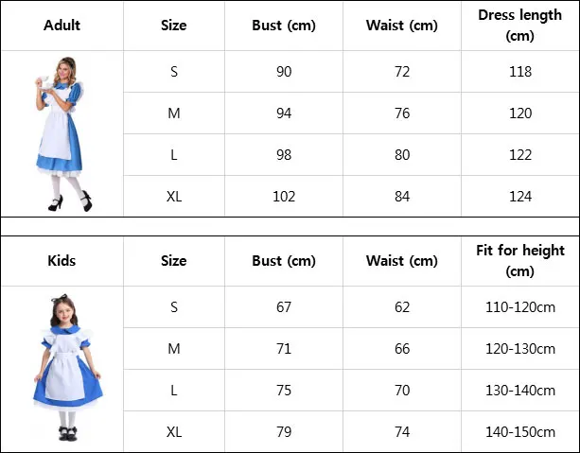This screenshot has height=453, width=580.
Task: Click kids height range 110-120cm
Action: [x=520, y=307]
